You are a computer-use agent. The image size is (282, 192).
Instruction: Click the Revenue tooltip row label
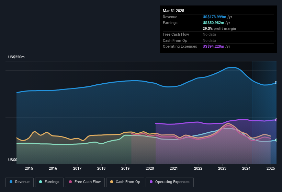(170, 17)
